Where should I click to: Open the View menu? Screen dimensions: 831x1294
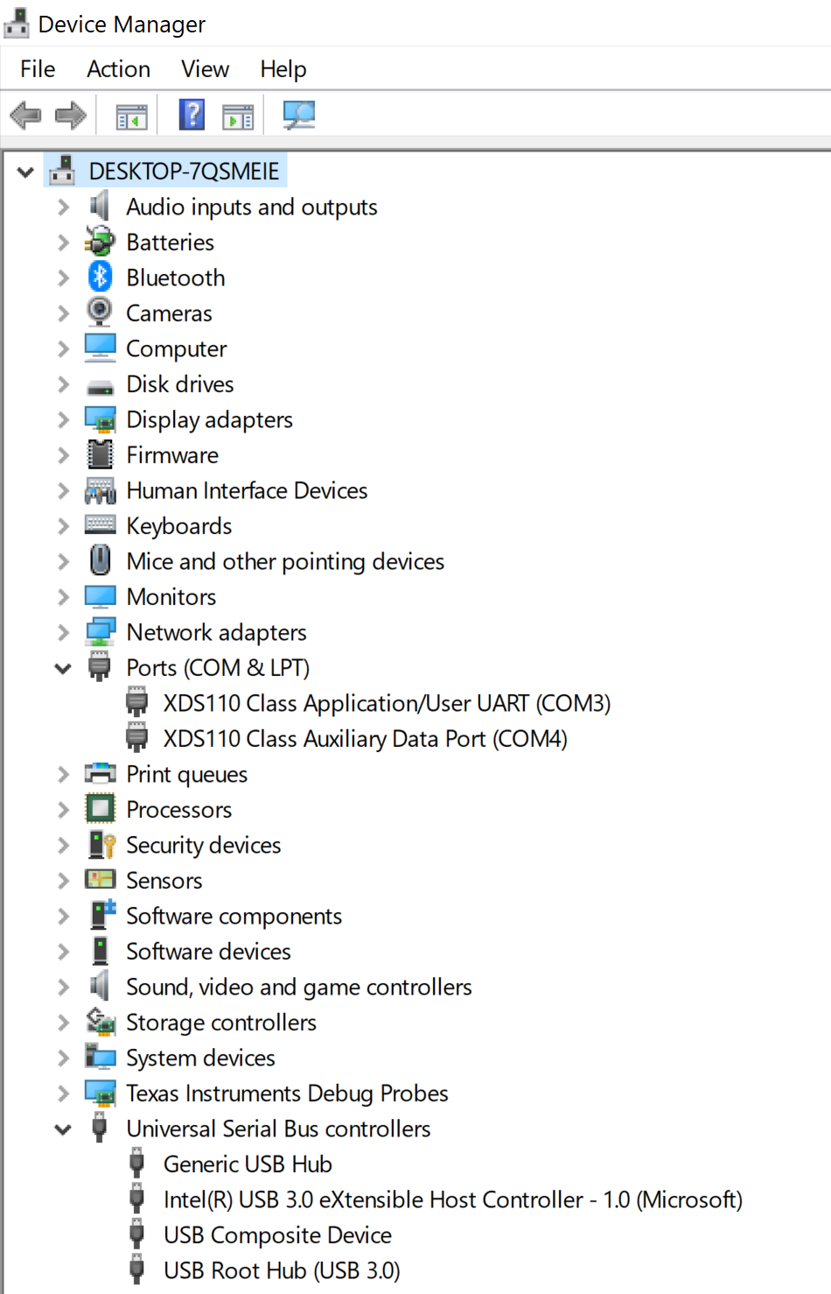205,69
